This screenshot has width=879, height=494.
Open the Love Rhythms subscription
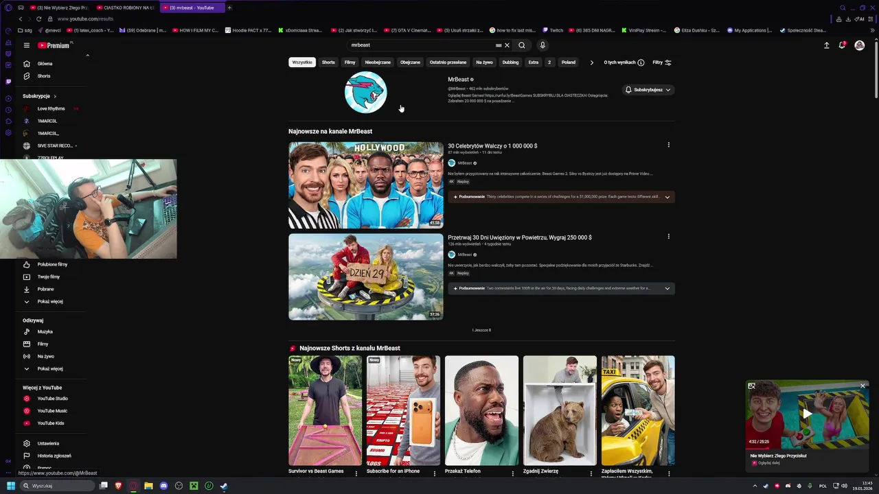[x=51, y=108]
